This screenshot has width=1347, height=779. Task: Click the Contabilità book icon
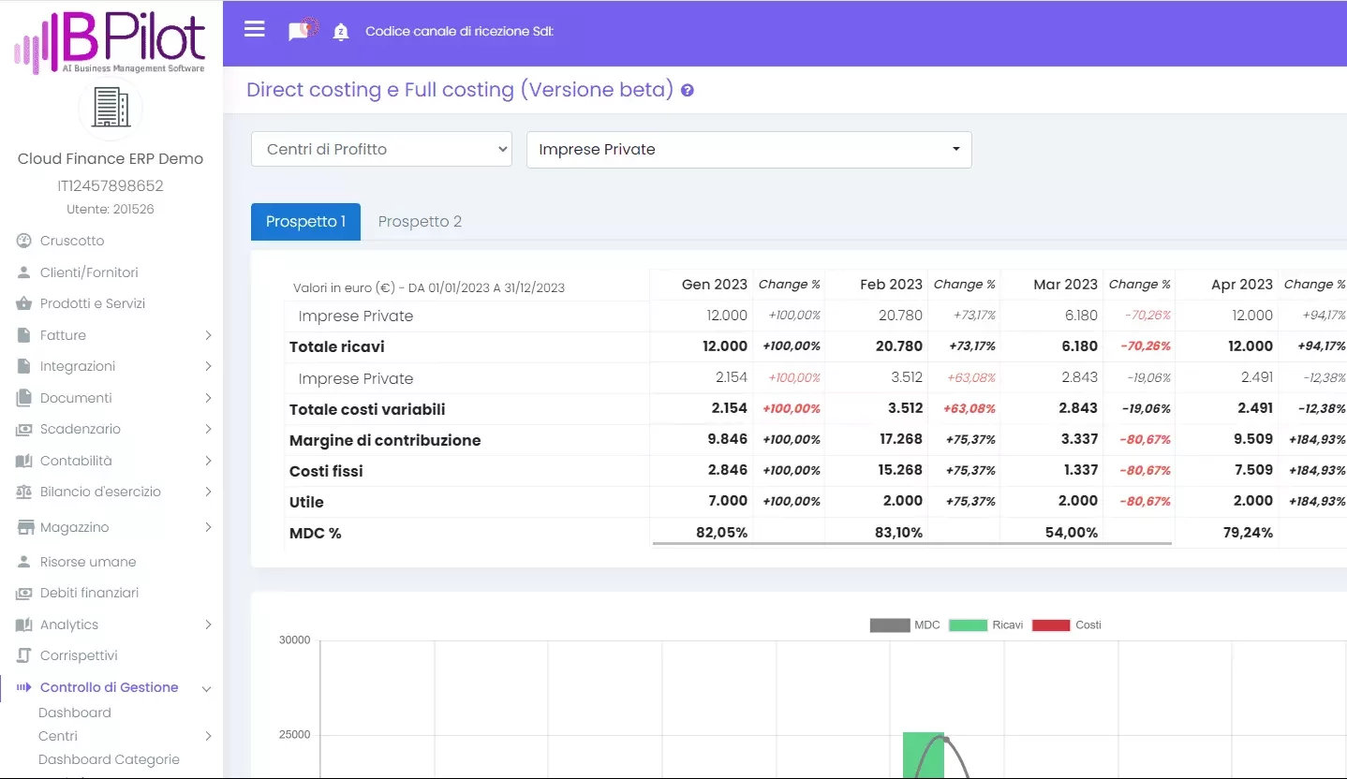pos(24,461)
